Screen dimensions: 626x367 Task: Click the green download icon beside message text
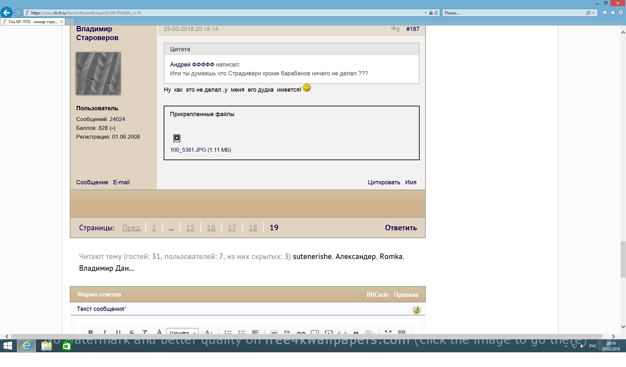416,310
